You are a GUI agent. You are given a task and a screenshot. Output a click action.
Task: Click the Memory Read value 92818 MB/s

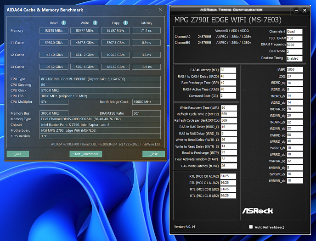[54, 31]
